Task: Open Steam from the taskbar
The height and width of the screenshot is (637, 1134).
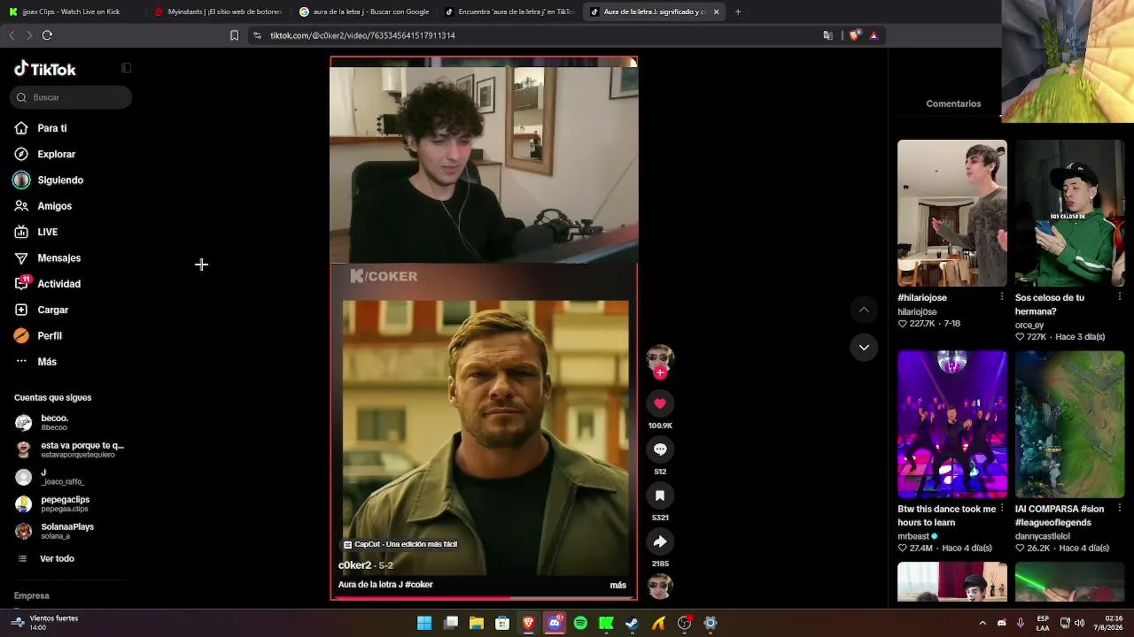Action: (632, 623)
